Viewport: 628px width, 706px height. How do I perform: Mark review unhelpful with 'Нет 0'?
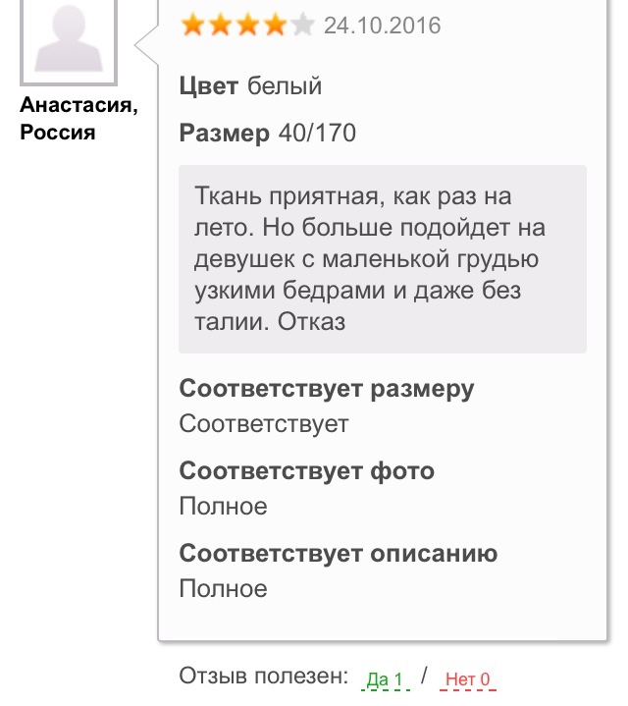tap(467, 679)
